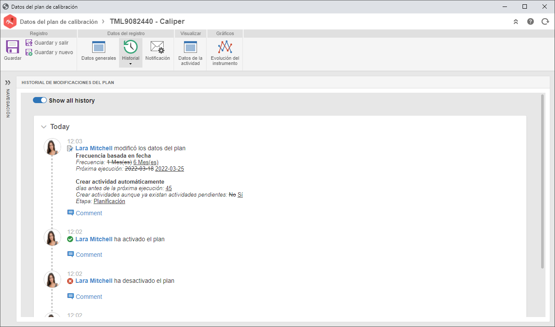Open Lara Mitchell link on modified entry
This screenshot has width=555, height=327.
[94, 148]
